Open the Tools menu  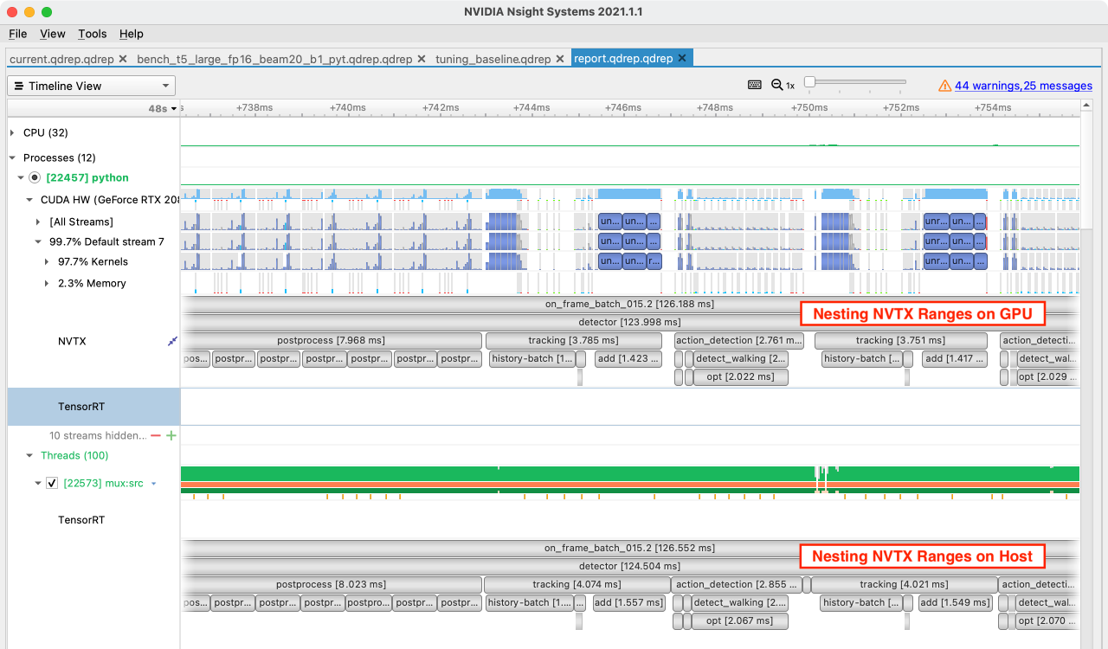(92, 34)
